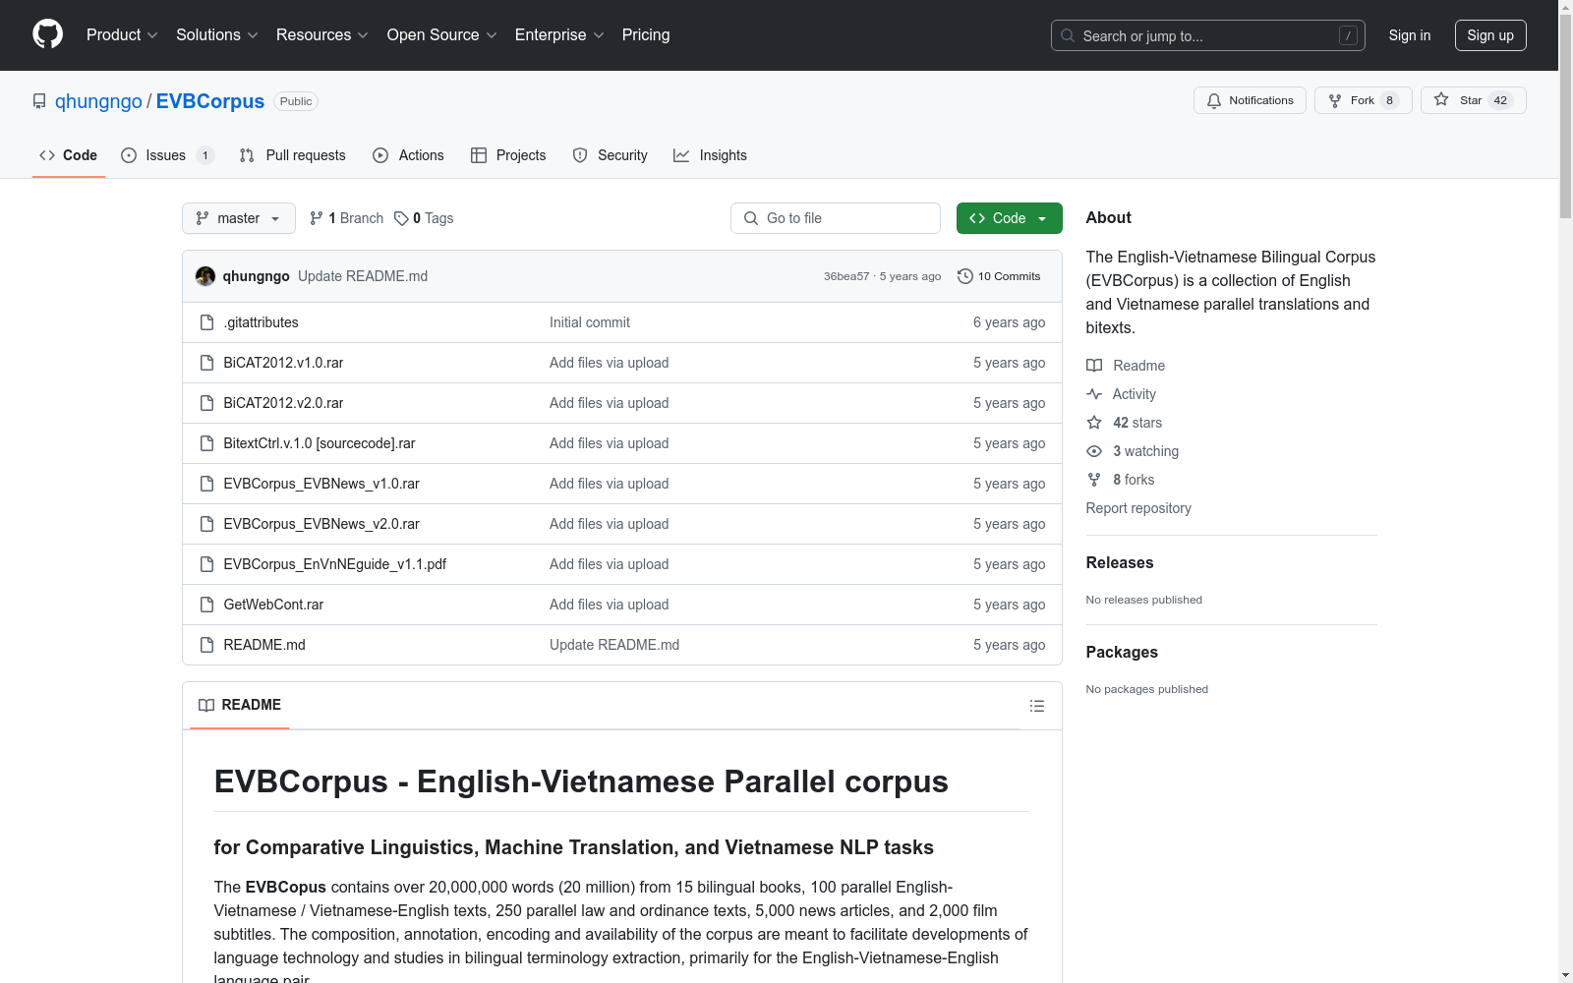Open the Security tab
The height and width of the screenshot is (983, 1573).
[610, 155]
